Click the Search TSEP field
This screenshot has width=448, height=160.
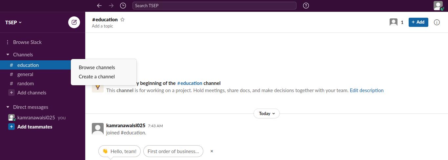click(x=214, y=6)
